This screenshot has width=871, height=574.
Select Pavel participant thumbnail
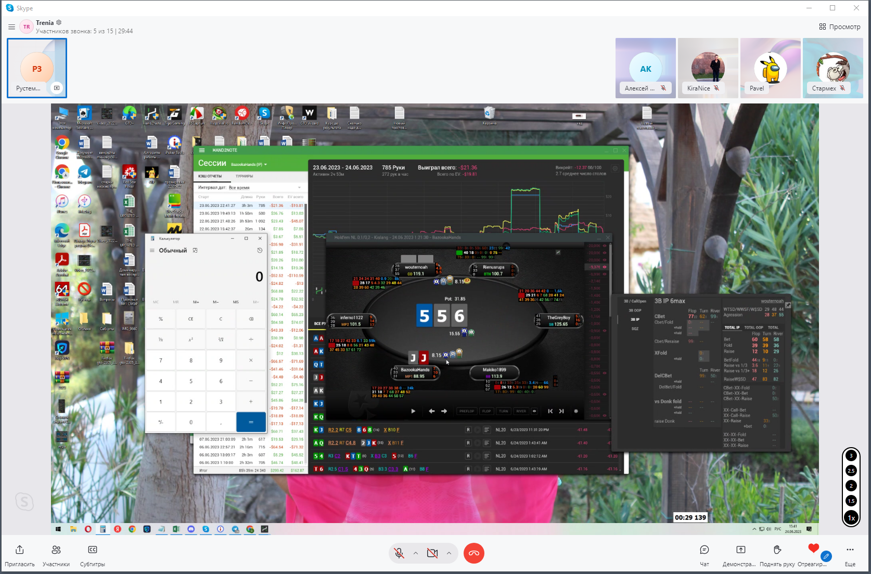(x=771, y=68)
